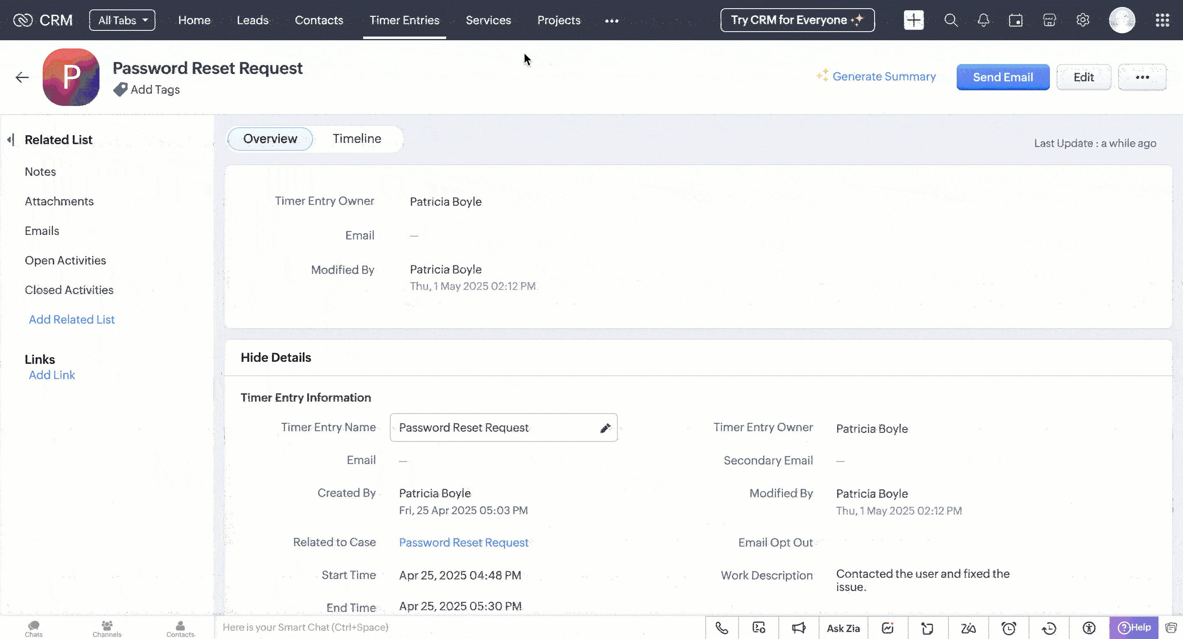Screen dimensions: 1183x639
Task: Collapse the Related List sidebar
Action: tap(11, 140)
